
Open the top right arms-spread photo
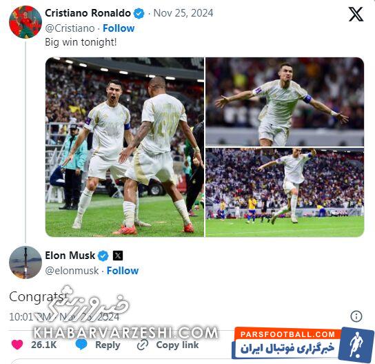tap(285, 102)
